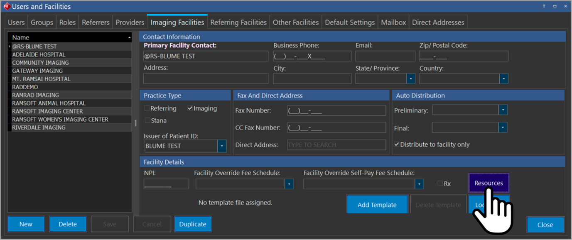Click the Duplicate button
This screenshot has width=572, height=240.
tap(193, 224)
